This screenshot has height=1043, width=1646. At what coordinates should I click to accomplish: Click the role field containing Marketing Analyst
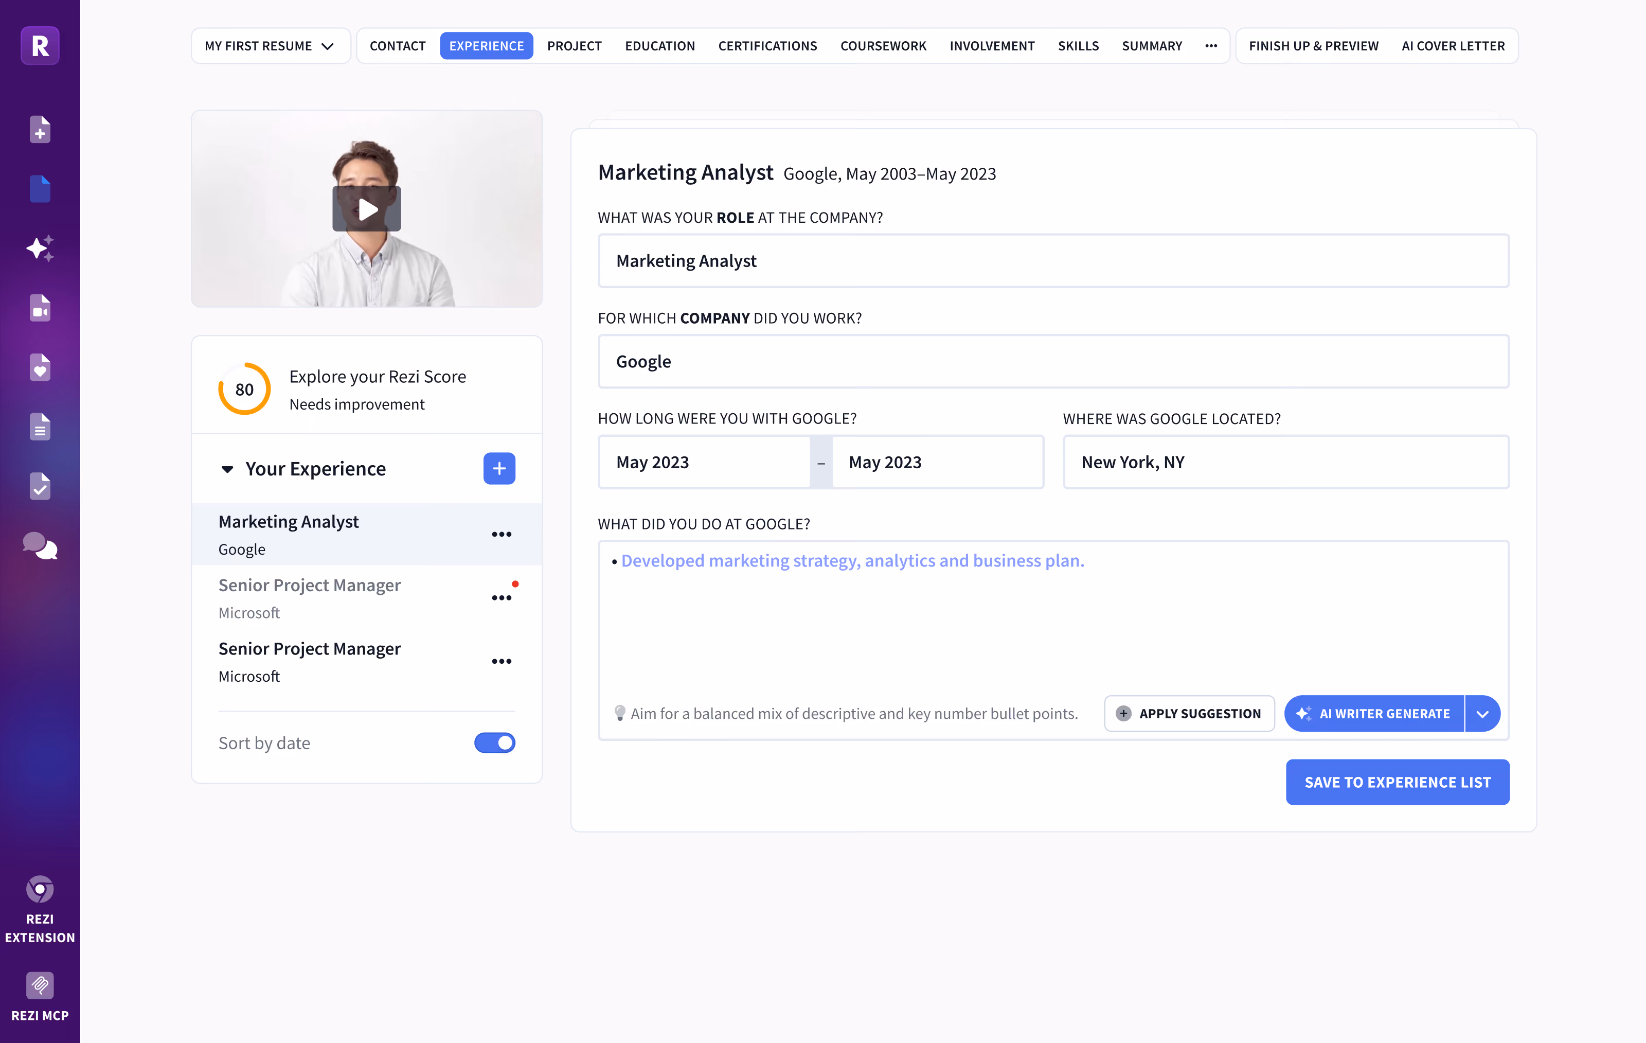[1053, 260]
